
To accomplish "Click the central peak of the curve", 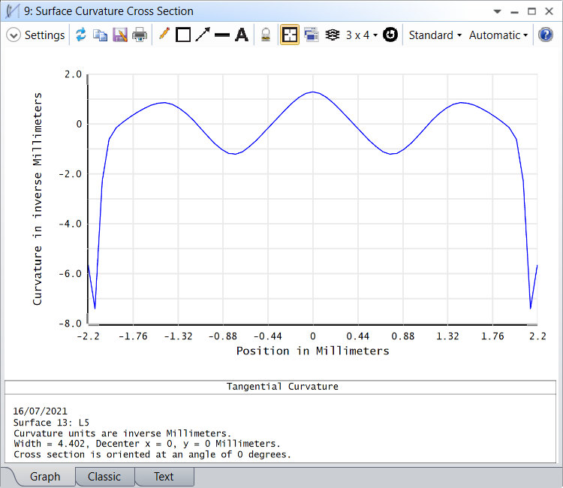I will tap(313, 92).
